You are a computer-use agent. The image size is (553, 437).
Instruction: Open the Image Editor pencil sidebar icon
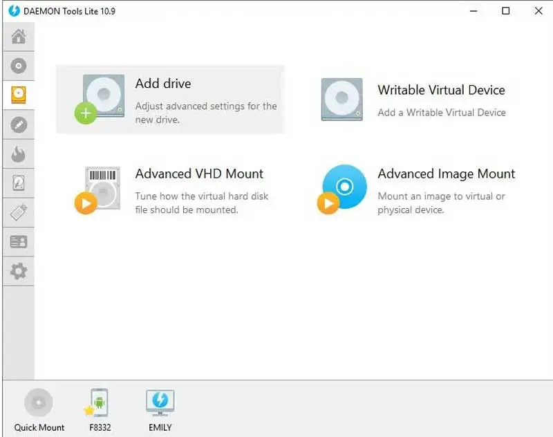pyautogui.click(x=19, y=124)
